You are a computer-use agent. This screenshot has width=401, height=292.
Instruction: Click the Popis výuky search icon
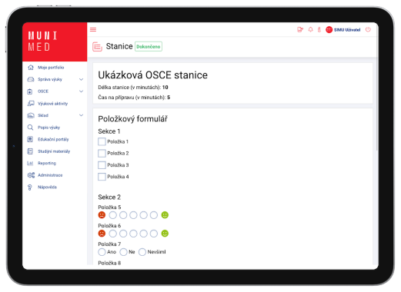pos(30,128)
